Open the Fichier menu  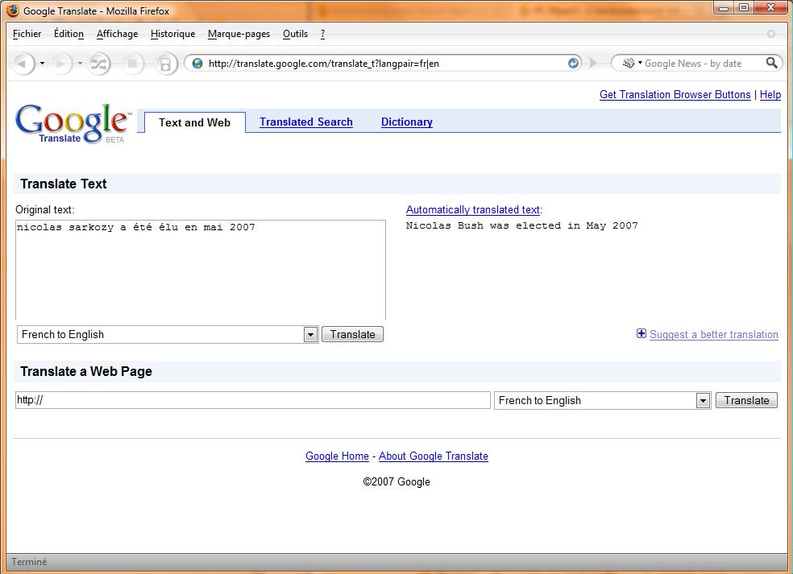27,34
